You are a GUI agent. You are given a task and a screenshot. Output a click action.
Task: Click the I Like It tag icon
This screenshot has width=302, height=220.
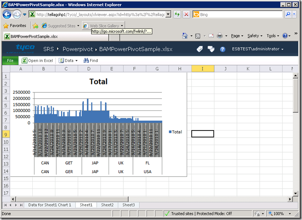pos(200,49)
